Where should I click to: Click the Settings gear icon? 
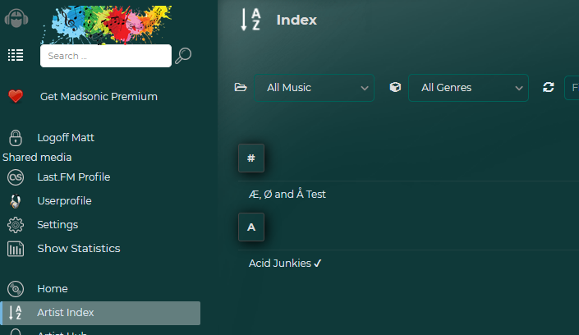tap(15, 225)
